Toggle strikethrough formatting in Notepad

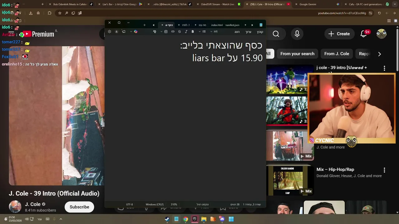pos(180,32)
